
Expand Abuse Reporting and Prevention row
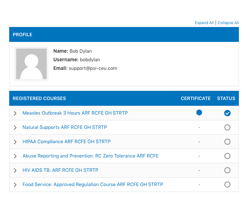(15, 156)
